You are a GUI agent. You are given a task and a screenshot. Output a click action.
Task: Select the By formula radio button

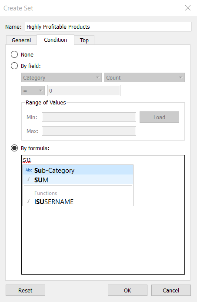(14, 148)
